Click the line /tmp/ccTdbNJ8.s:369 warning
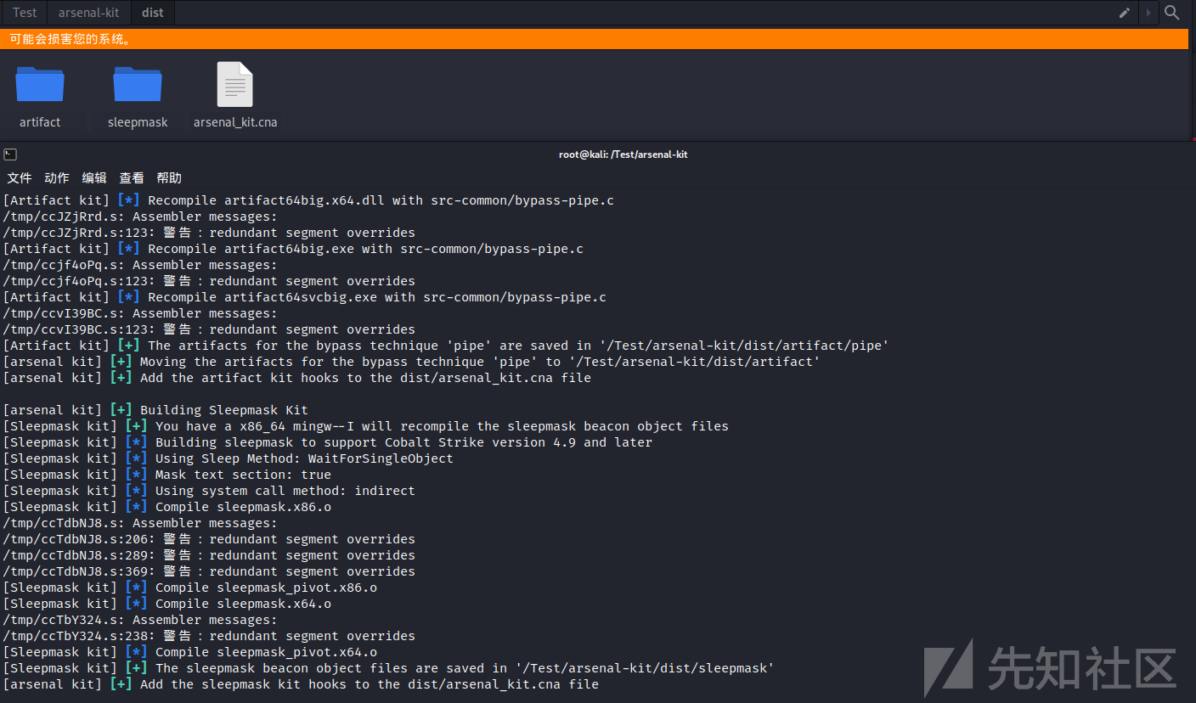 pos(209,571)
